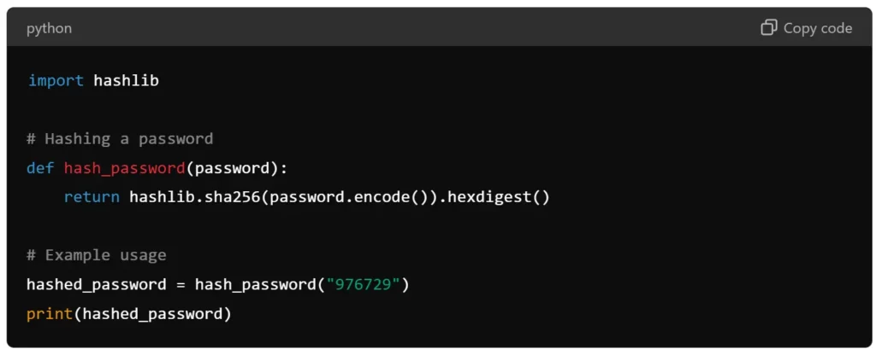This screenshot has height=349, width=876.
Task: Click 'hashlib.sha256' in the return statement
Action: (194, 197)
